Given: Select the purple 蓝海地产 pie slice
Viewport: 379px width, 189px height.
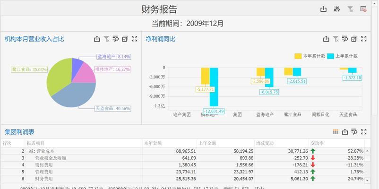Looking at the screenshot, I should (77, 67).
